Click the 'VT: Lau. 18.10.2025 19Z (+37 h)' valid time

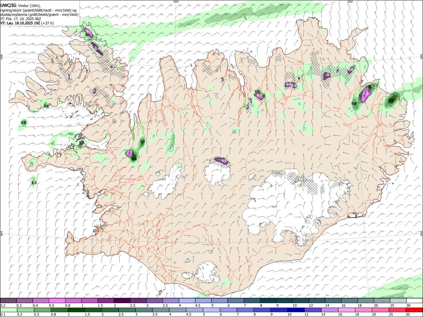point(27,23)
